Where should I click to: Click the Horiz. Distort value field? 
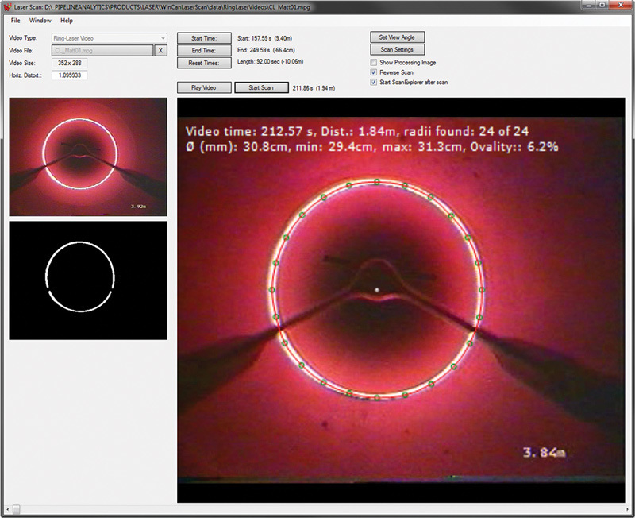point(70,75)
